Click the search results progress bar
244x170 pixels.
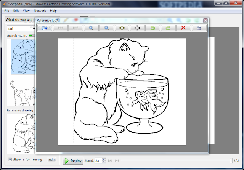(32, 36)
